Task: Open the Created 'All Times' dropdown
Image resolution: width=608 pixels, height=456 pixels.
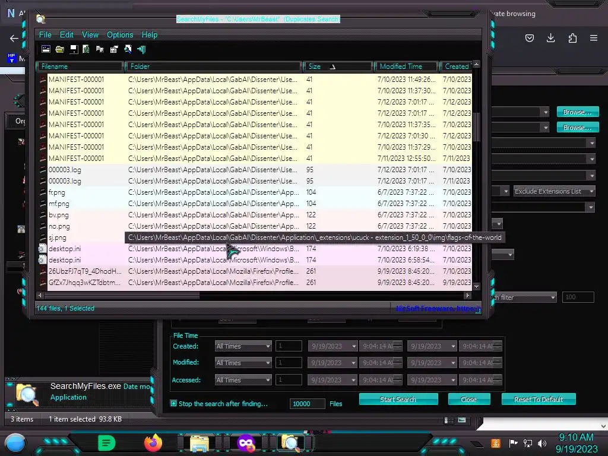Action: pos(243,346)
